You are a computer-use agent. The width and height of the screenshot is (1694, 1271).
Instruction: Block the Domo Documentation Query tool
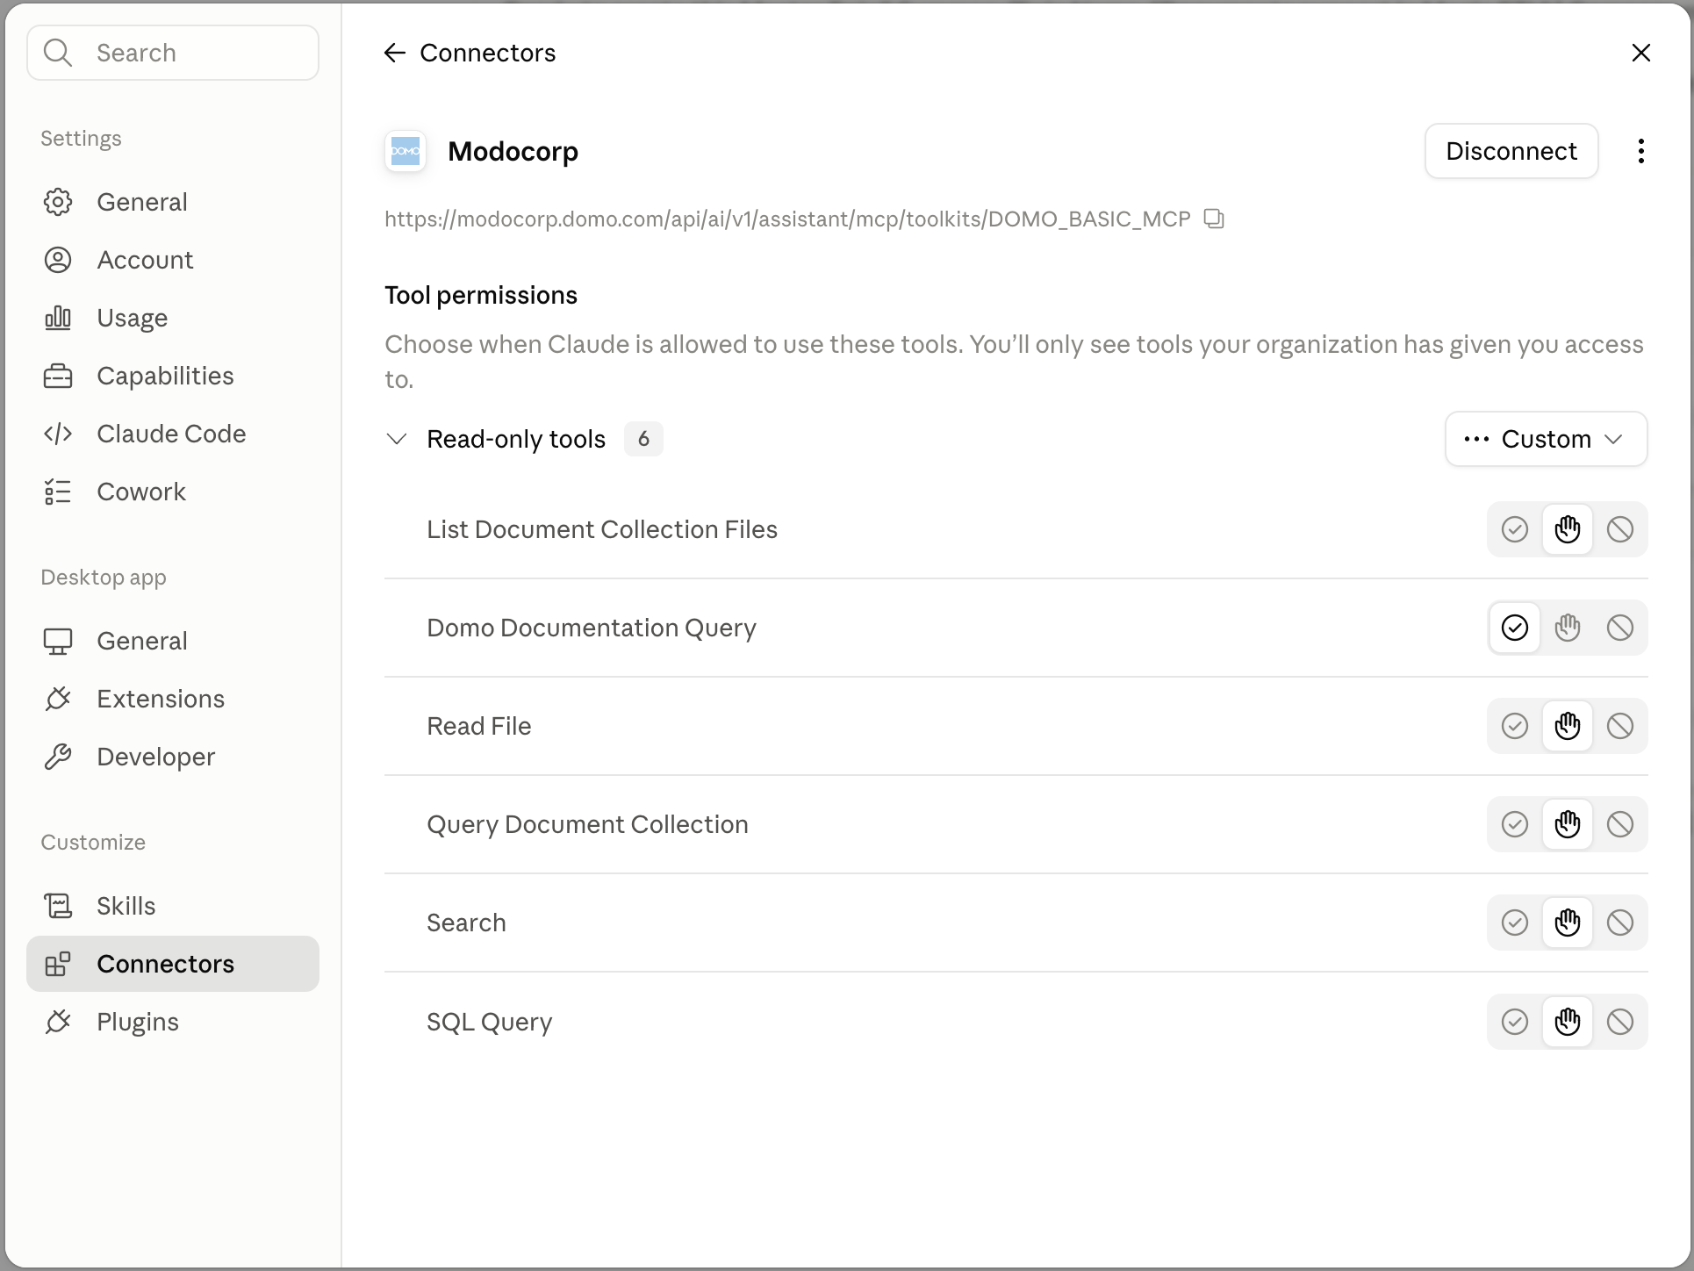pos(1620,628)
